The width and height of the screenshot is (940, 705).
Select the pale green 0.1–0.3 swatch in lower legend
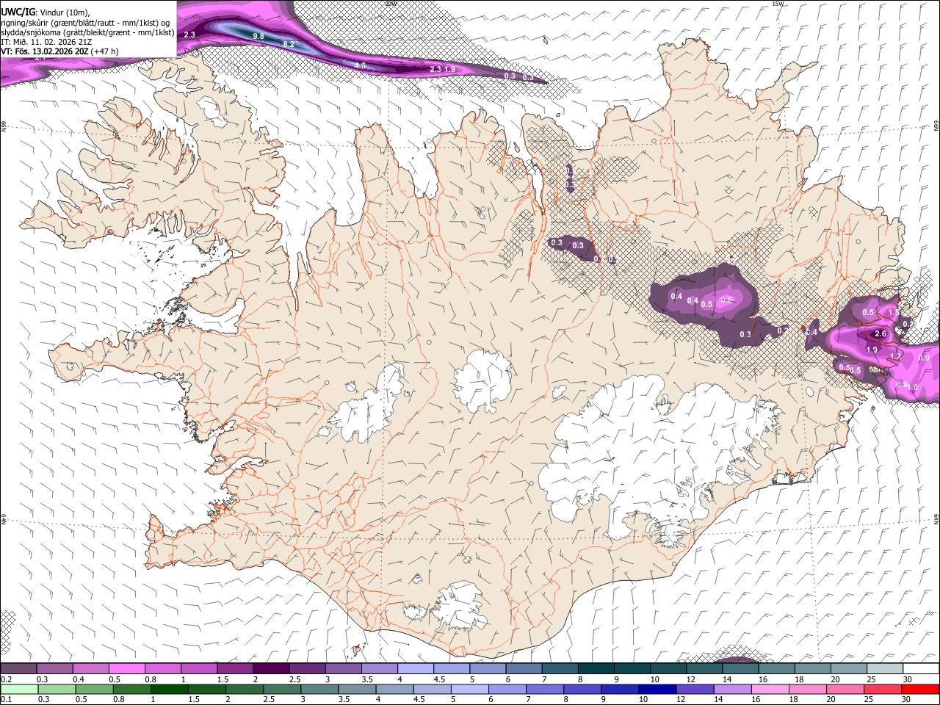[18, 689]
